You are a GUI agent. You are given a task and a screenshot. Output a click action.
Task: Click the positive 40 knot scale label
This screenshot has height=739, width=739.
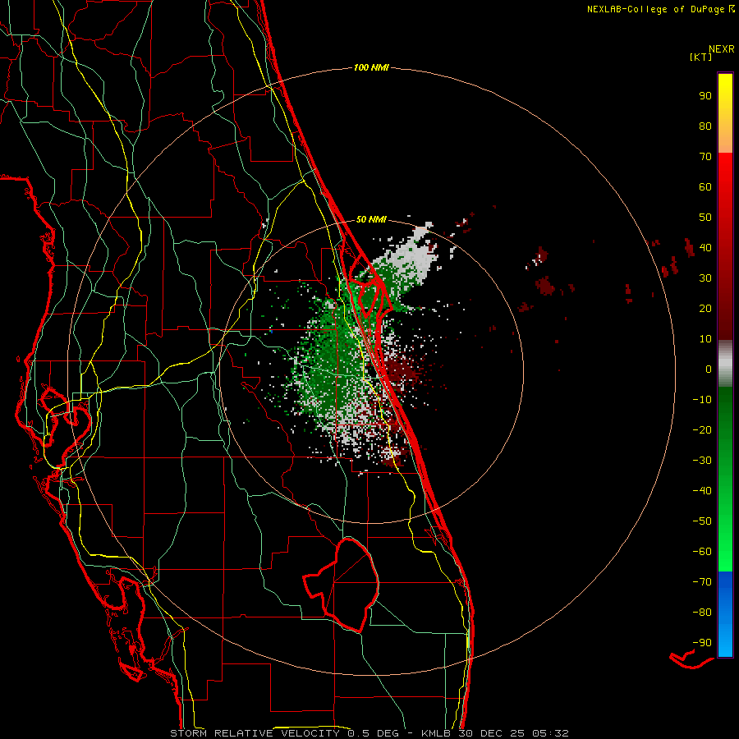coord(705,247)
